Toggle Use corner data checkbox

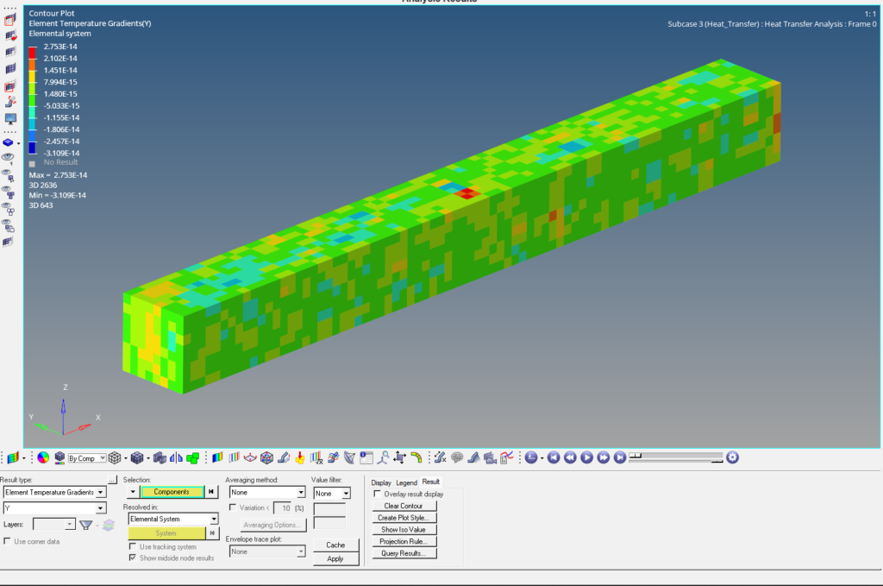click(x=7, y=541)
